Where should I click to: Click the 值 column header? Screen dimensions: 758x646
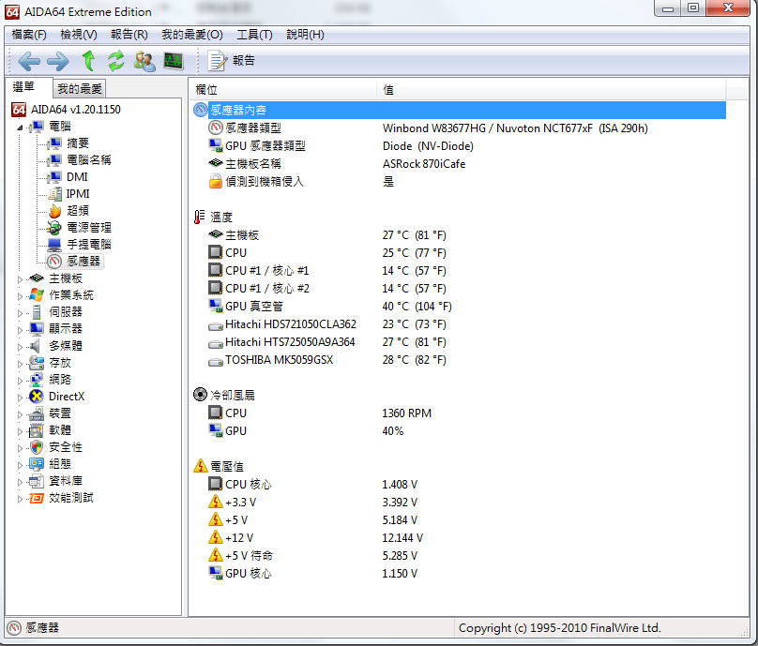click(551, 90)
